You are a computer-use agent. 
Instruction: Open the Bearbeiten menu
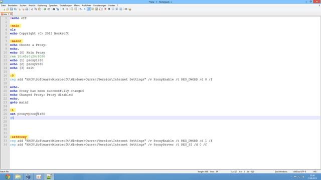13,5
